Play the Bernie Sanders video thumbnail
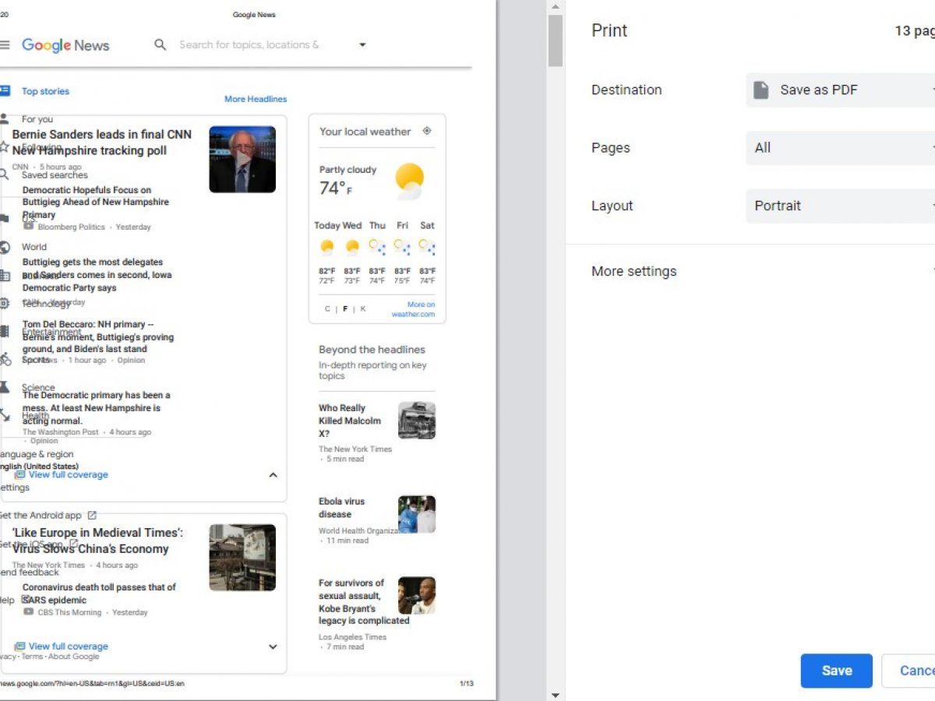 pyautogui.click(x=242, y=160)
